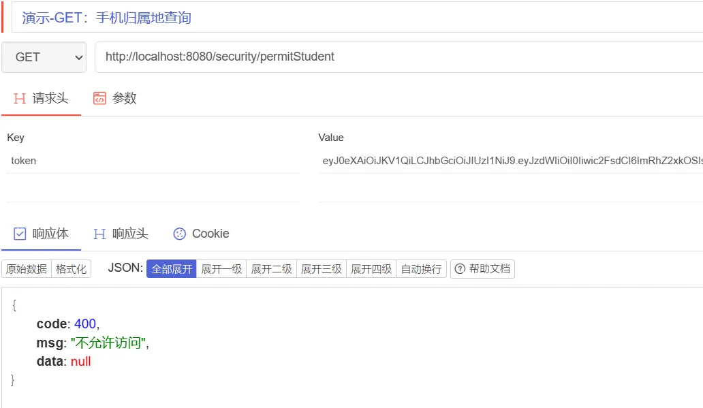Viewport: 703px width, 408px height.
Task: Open the Cookie tab
Action: 201,234
